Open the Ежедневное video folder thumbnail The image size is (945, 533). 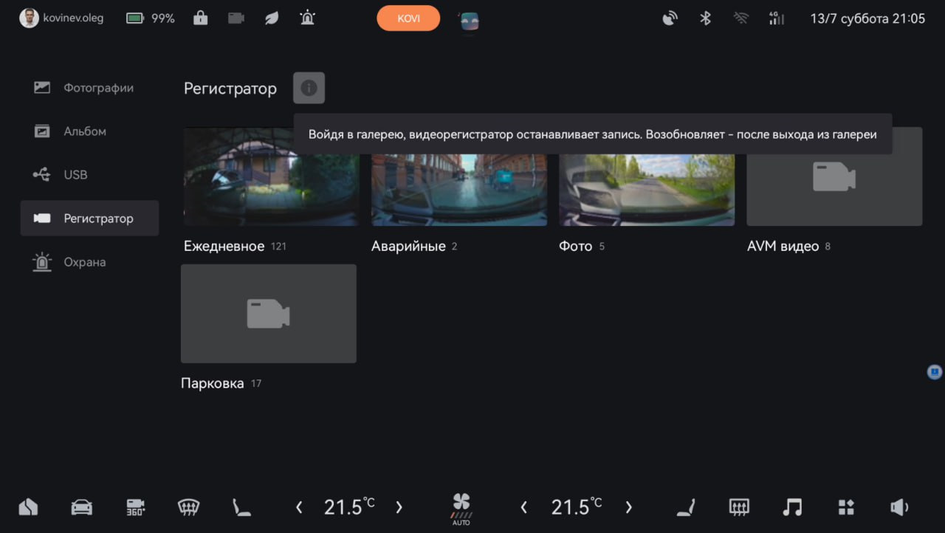click(x=271, y=177)
